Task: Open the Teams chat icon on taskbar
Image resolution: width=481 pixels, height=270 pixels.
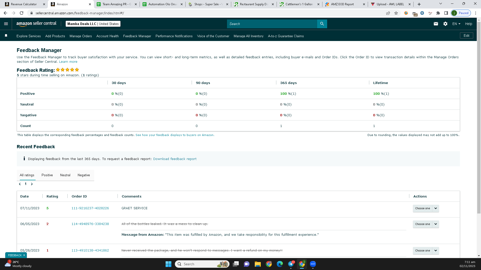Action: click(x=247, y=264)
